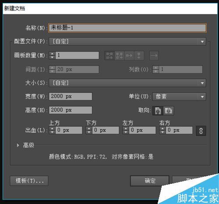Open the 单位 units dropdown showing 像素

[x=179, y=97]
